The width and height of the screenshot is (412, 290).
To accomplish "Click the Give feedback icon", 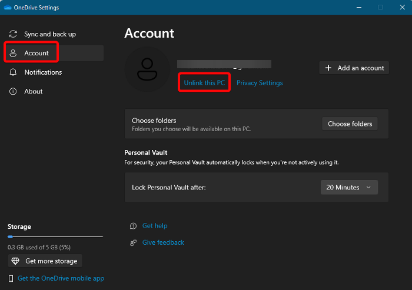I will pyautogui.click(x=133, y=242).
